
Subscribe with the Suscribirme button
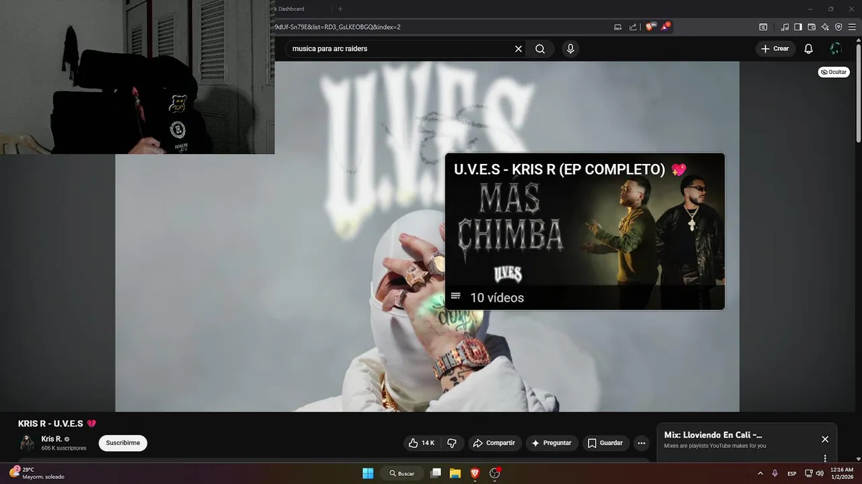(123, 443)
